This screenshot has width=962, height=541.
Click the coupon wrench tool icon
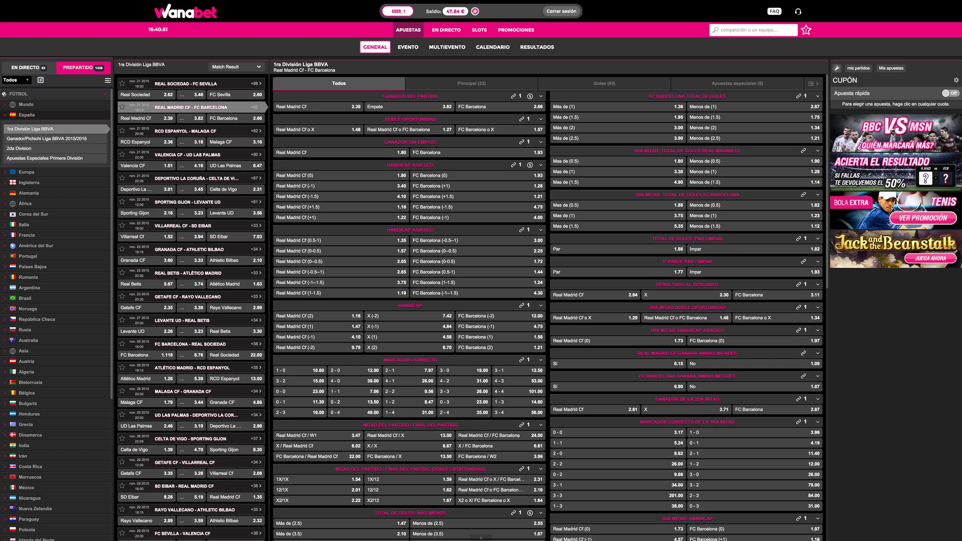click(837, 68)
